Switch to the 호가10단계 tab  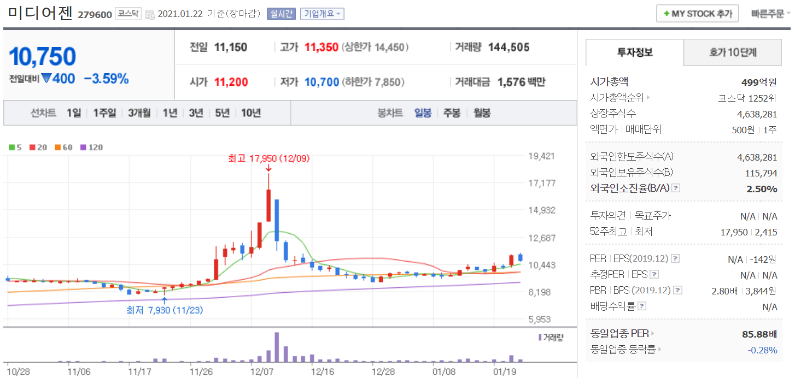pyautogui.click(x=733, y=52)
